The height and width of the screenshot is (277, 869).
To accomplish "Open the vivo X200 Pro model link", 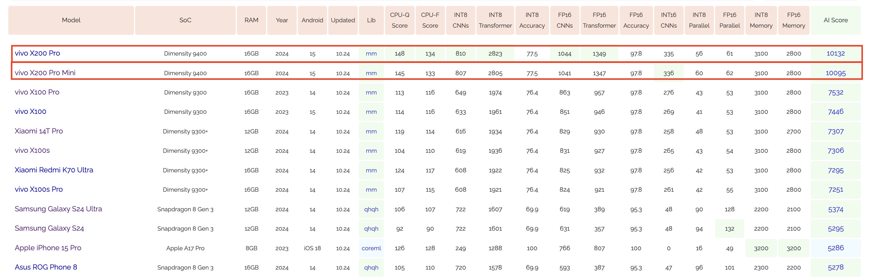I will click(x=37, y=53).
